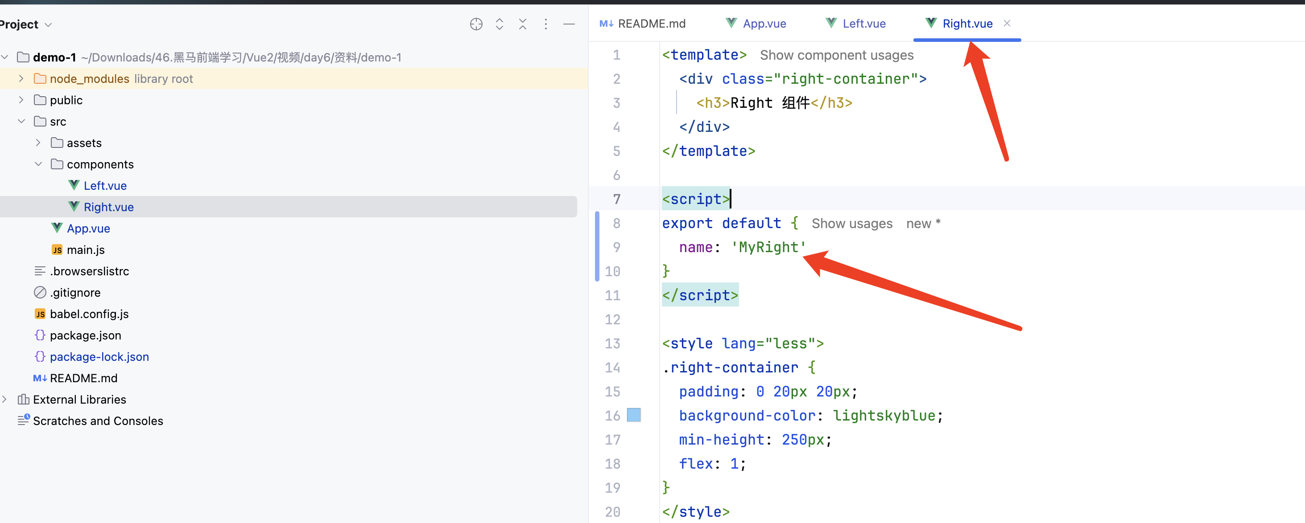
Task: Click the Show component usages hint
Action: [x=836, y=55]
